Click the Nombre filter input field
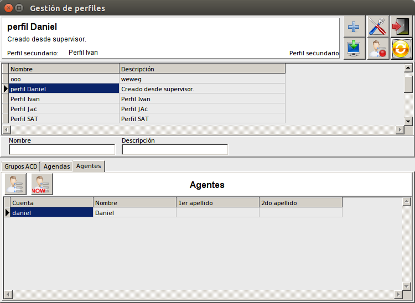The height and width of the screenshot is (303, 415). pyautogui.click(x=62, y=150)
